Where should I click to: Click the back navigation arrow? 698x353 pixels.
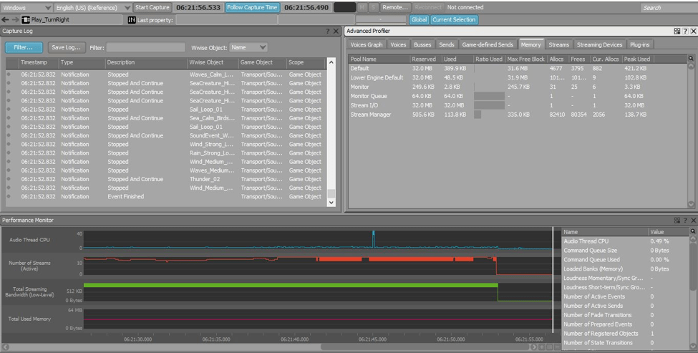tap(6, 19)
